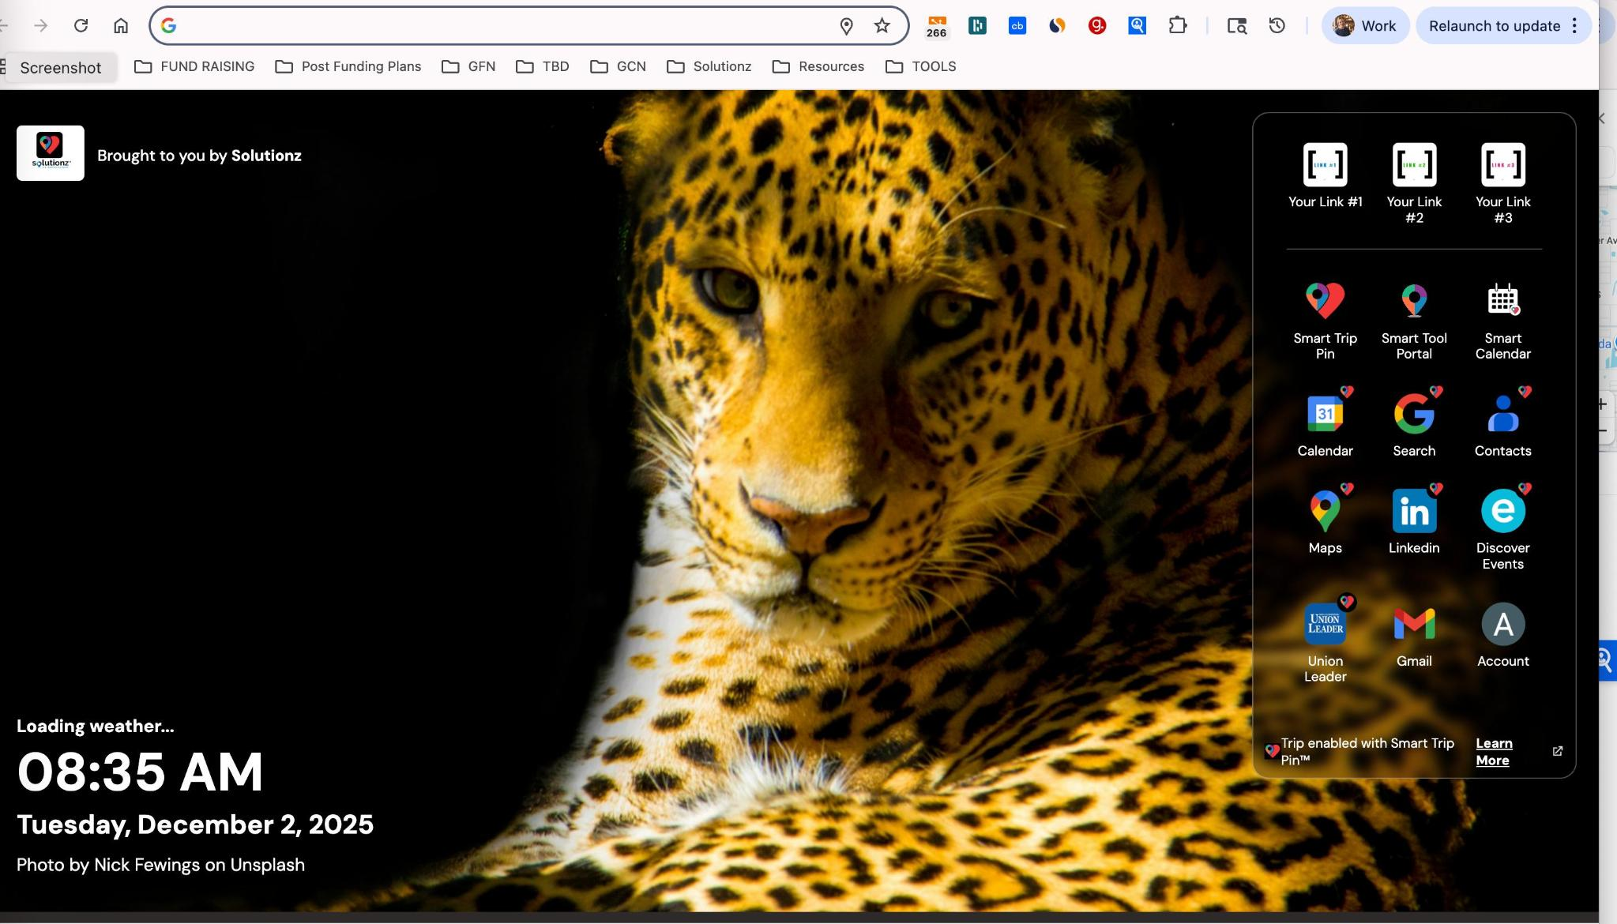Click Relaunch to update button
This screenshot has width=1617, height=924.
tap(1494, 26)
